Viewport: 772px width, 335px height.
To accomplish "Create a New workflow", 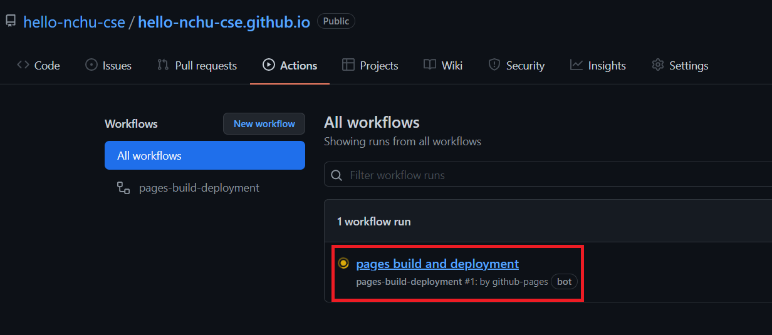I will pos(264,124).
